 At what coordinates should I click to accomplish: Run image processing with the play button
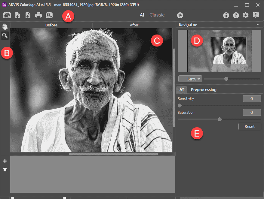click(x=180, y=15)
